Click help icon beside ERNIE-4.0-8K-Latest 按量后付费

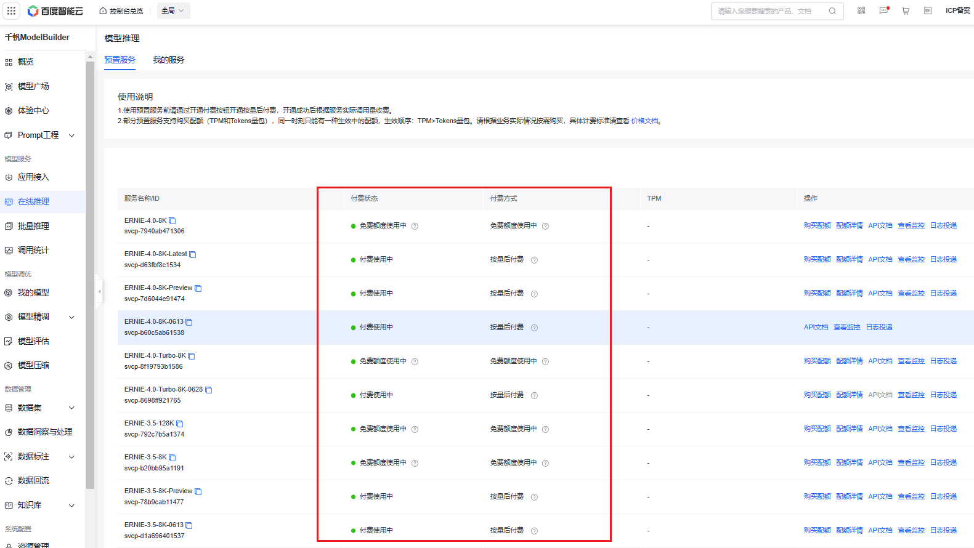click(x=535, y=260)
